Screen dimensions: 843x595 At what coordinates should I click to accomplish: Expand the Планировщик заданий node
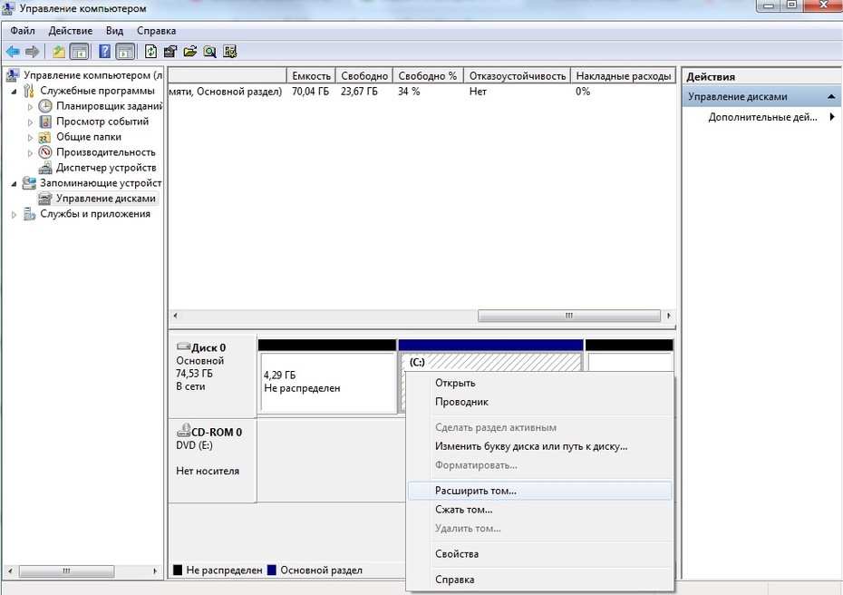30,106
